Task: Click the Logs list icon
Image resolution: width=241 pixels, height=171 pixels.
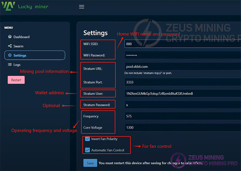Action: [x=10, y=64]
